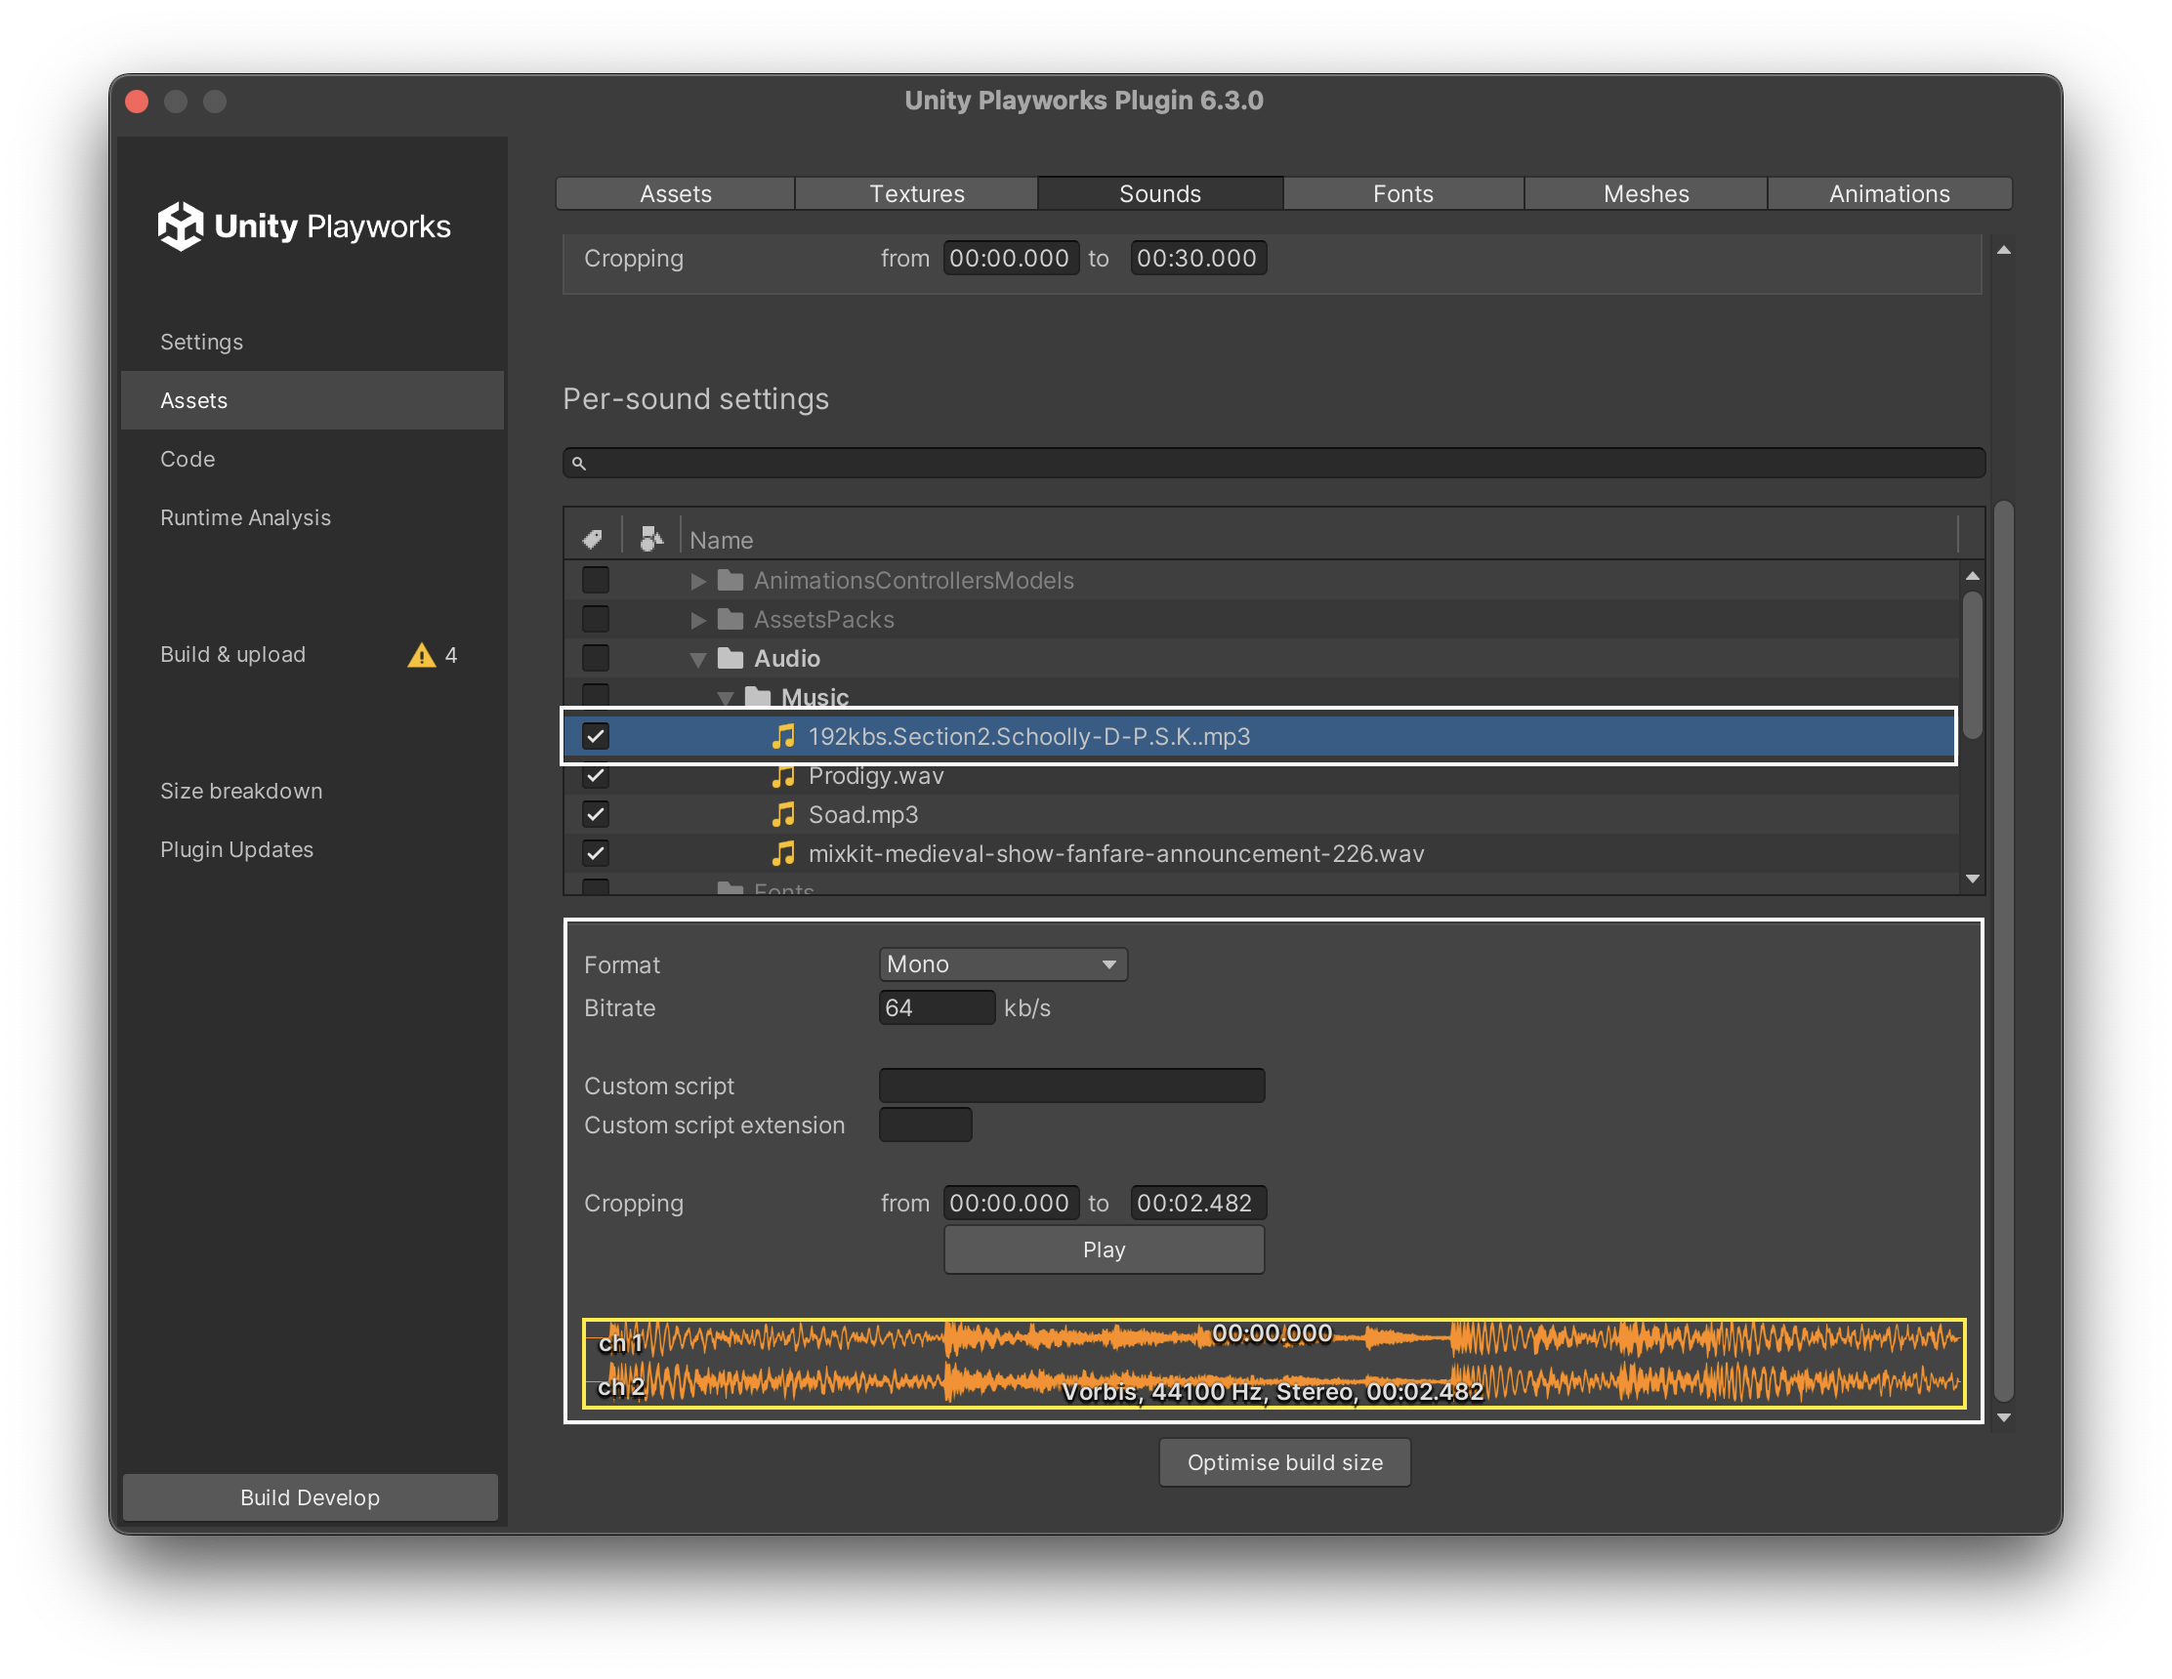Click the Bitrate field showing 64
The height and width of the screenshot is (1679, 2172).
coord(936,1008)
